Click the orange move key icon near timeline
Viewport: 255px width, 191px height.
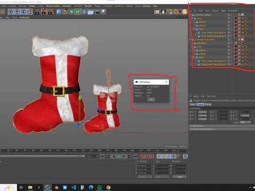159,157
